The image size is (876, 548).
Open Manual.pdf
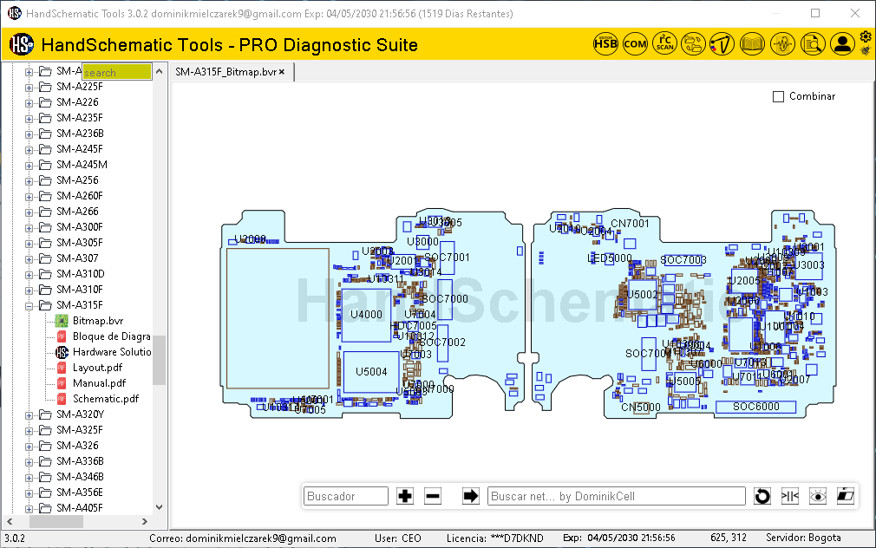point(99,383)
